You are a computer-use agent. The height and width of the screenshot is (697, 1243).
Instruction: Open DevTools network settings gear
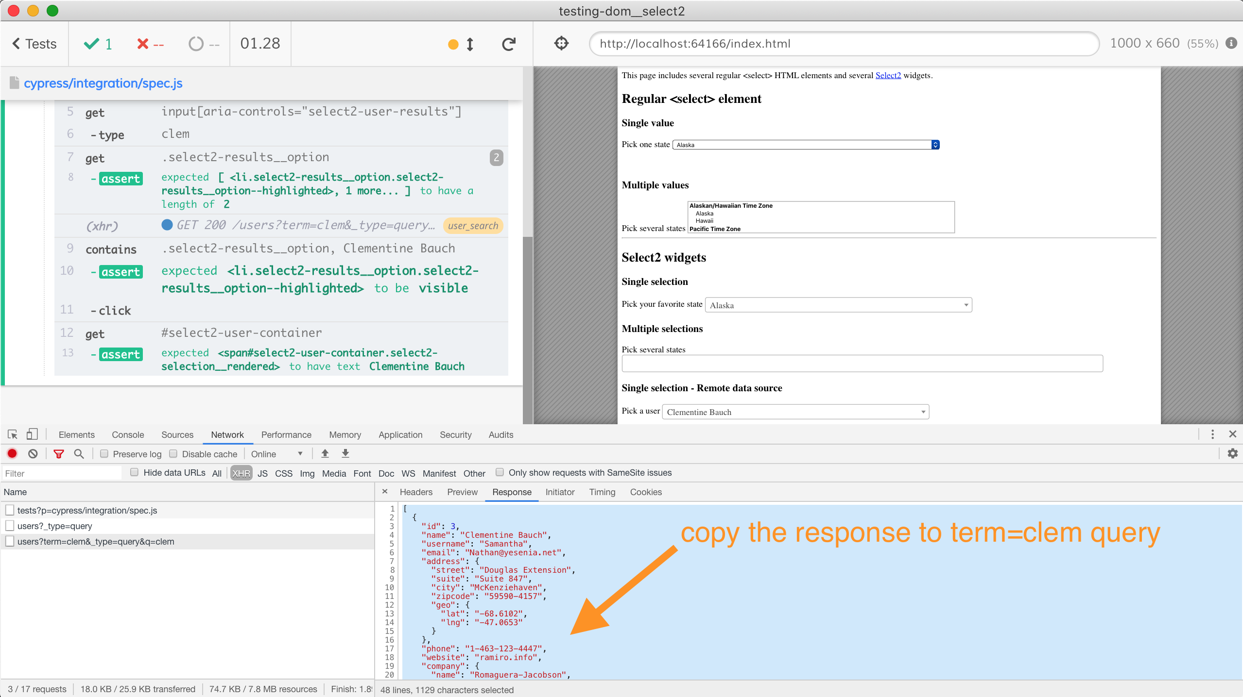coord(1232,454)
